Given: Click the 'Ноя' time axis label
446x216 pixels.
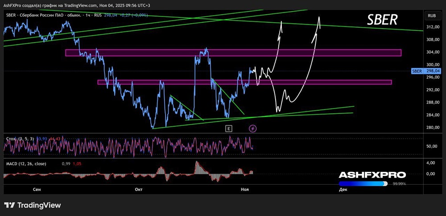Looking at the screenshot, I should (244, 190).
